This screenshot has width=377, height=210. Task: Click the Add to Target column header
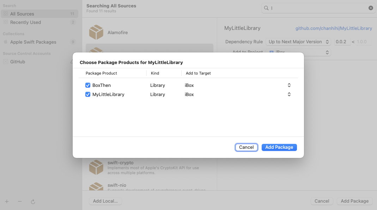click(198, 73)
